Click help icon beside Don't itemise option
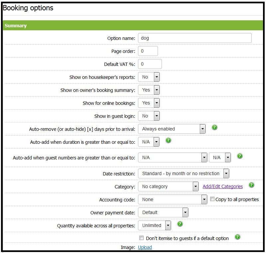The height and width of the screenshot is (253, 266). tap(237, 237)
